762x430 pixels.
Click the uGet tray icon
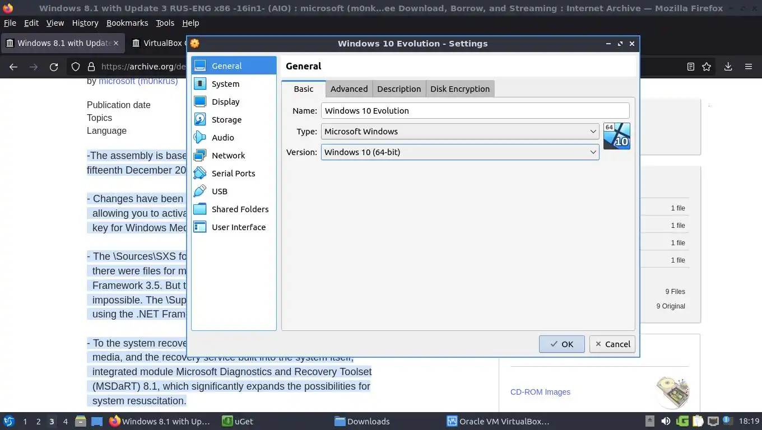(682, 421)
